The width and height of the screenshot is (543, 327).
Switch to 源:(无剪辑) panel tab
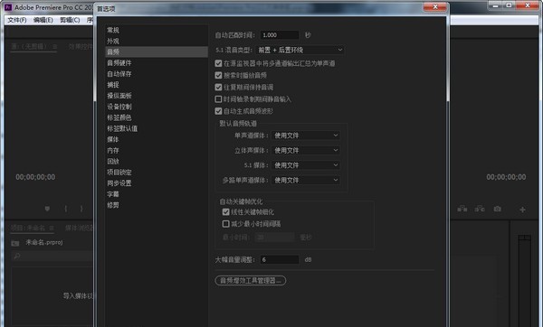click(x=30, y=46)
